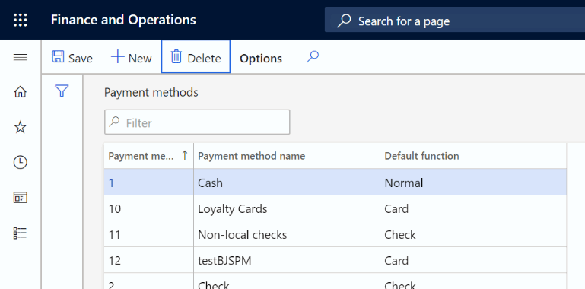The width and height of the screenshot is (585, 289).
Task: Select Card cell in testBJSPM row
Action: coord(473,260)
